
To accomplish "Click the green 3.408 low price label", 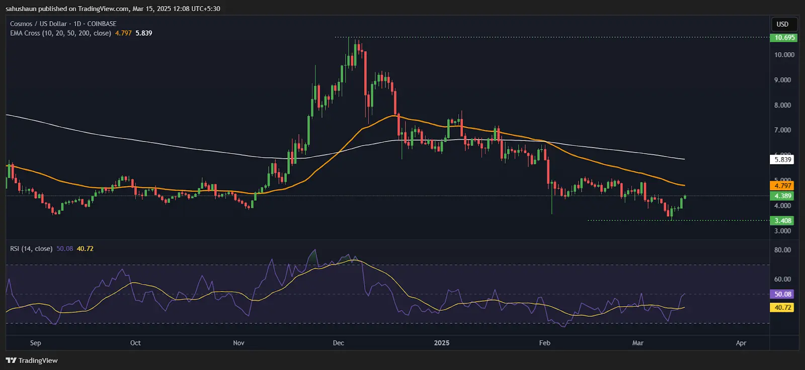I will point(782,220).
